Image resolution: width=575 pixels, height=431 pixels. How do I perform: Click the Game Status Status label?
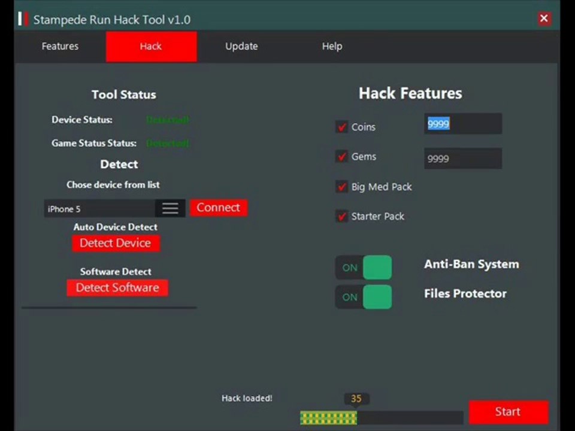[94, 143]
